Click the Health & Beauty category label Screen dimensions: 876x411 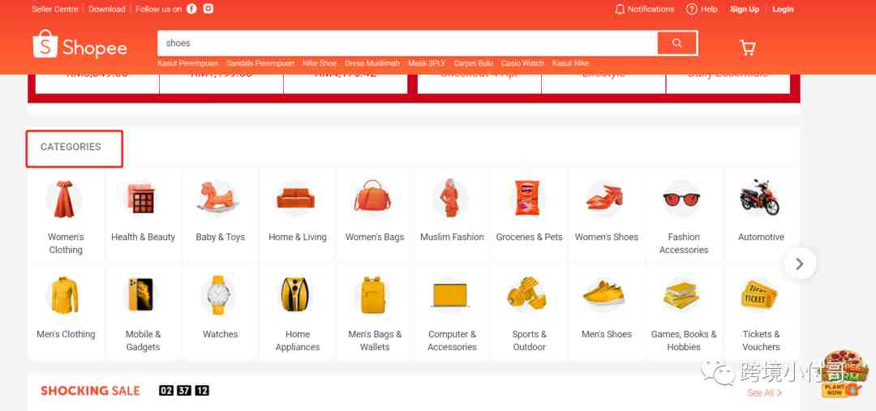pyautogui.click(x=143, y=237)
